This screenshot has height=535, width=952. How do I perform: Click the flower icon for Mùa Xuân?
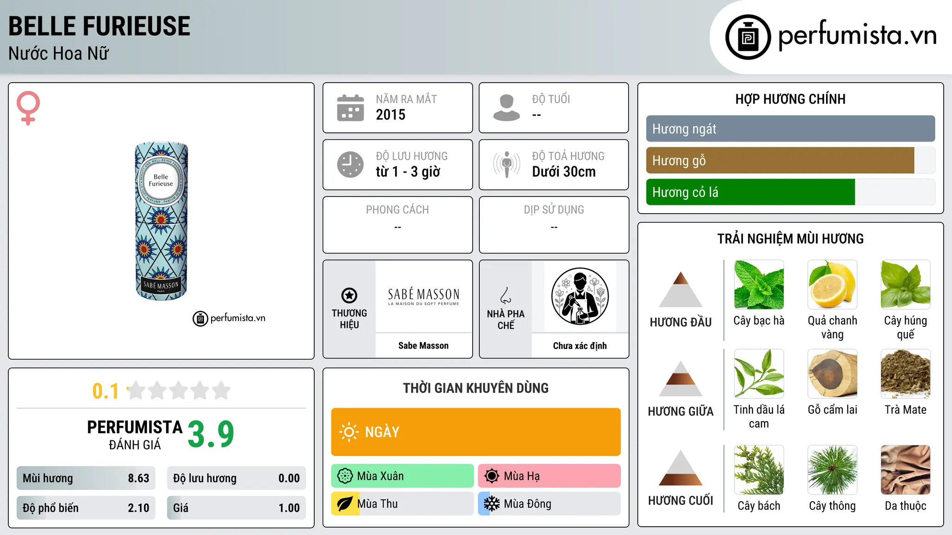[345, 476]
